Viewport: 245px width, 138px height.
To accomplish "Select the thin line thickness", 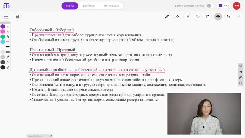I will pos(8,42).
